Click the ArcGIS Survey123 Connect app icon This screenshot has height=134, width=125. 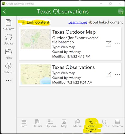(x=4, y=4)
